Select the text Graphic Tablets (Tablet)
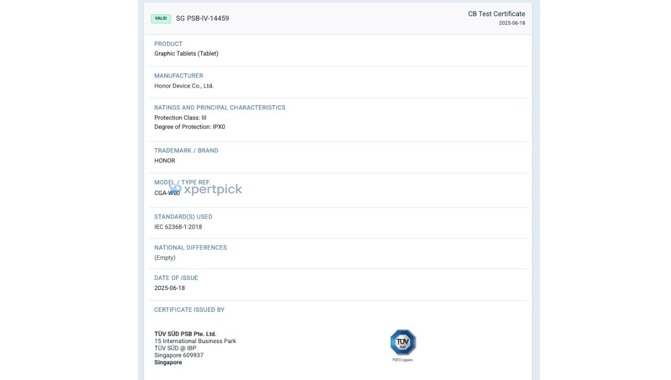Viewport: 671px width, 380px height. [186, 54]
